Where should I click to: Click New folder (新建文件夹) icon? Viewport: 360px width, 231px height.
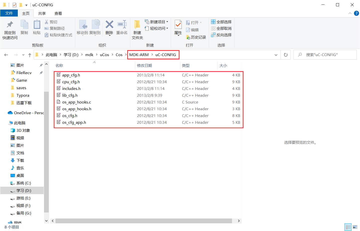click(137, 25)
